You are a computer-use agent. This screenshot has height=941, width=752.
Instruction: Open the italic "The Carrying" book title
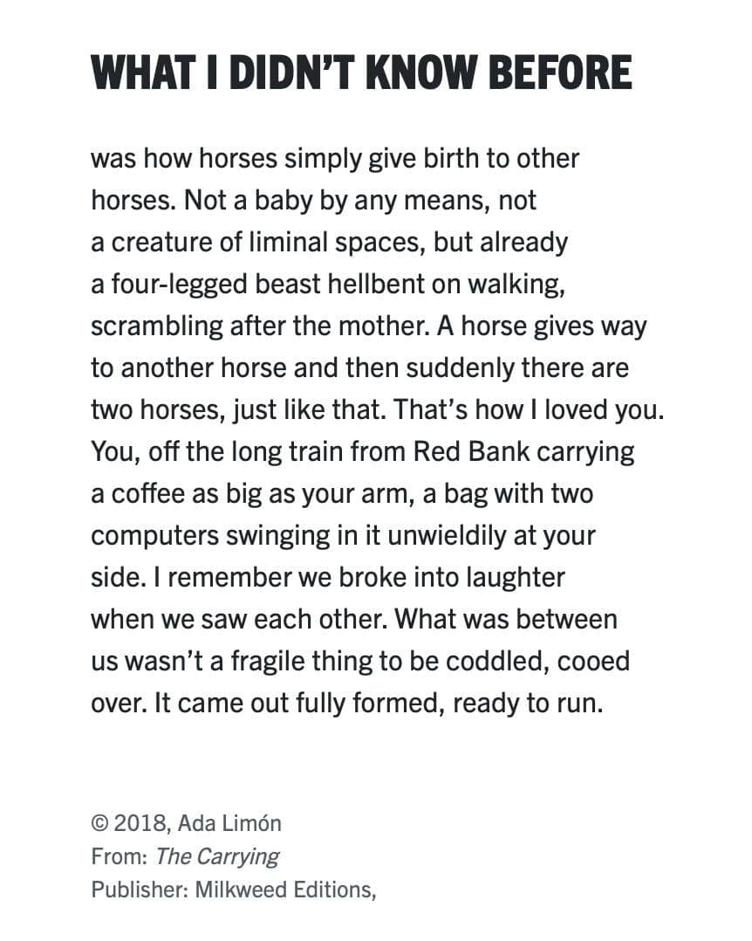point(217,856)
